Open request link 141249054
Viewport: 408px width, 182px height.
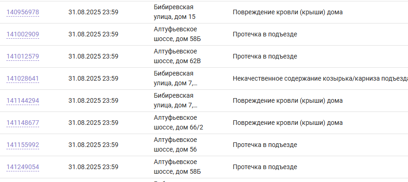[x=23, y=167]
